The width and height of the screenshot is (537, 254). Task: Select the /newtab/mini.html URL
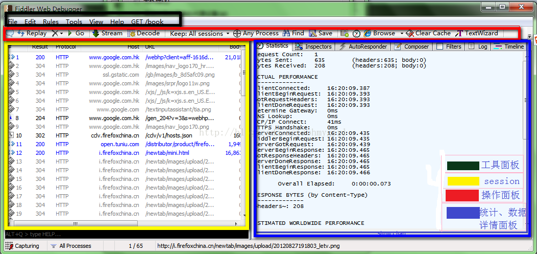(167, 153)
